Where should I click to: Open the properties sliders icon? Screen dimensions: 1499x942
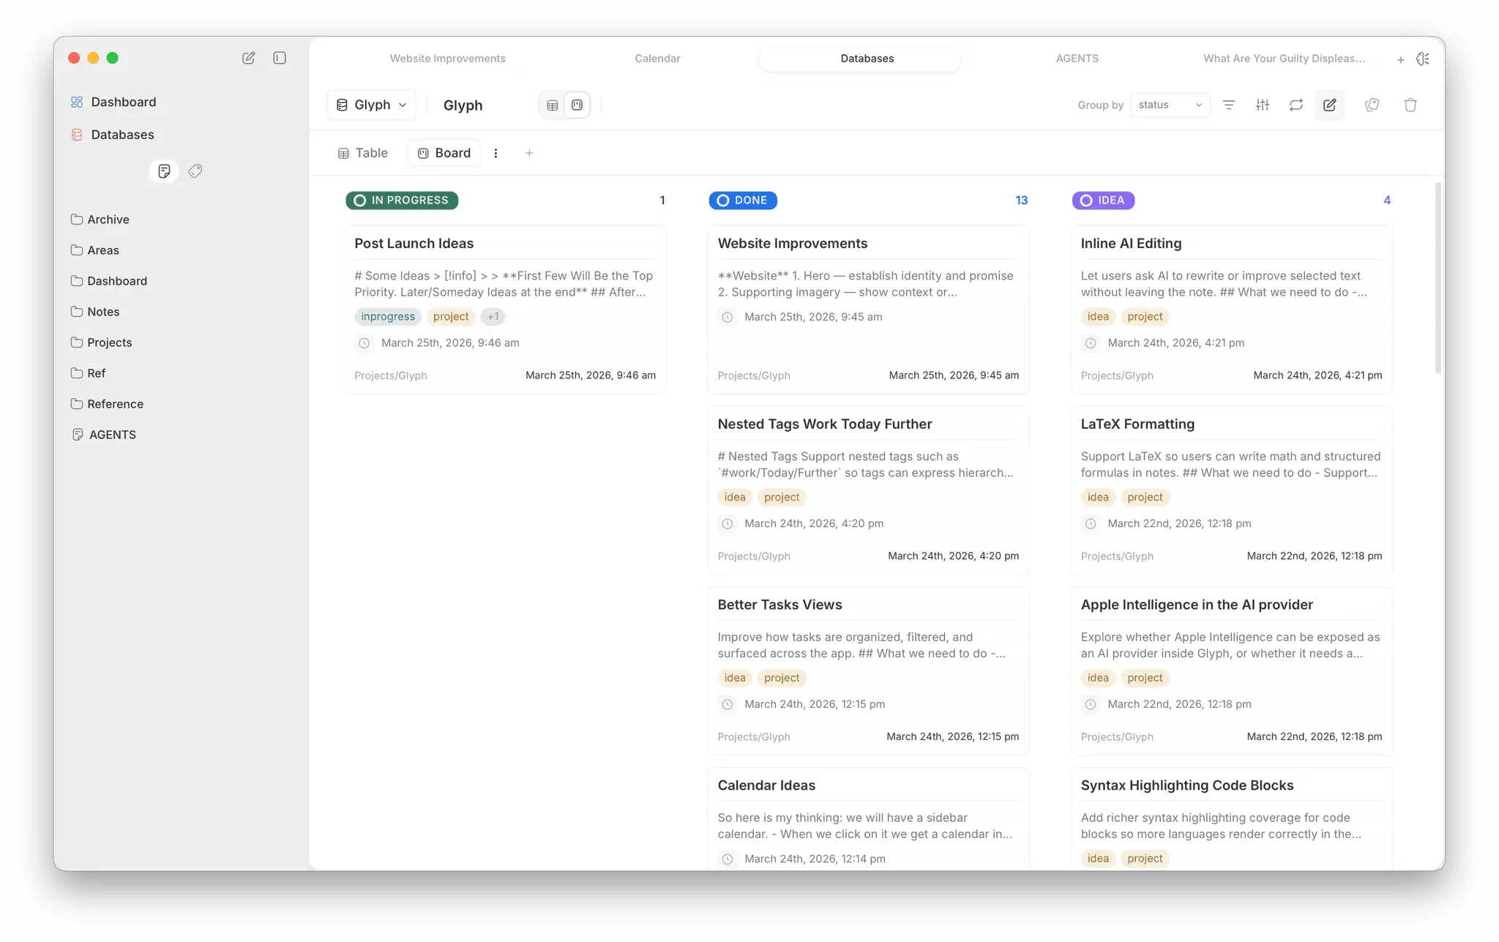[1263, 105]
